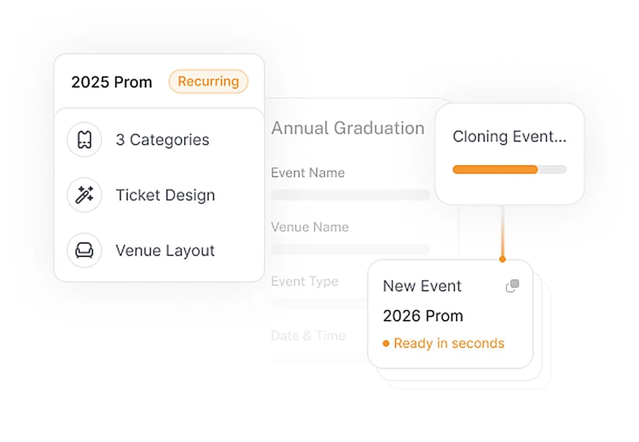Click the Event Type label
This screenshot has width=639, height=442.
click(x=305, y=281)
